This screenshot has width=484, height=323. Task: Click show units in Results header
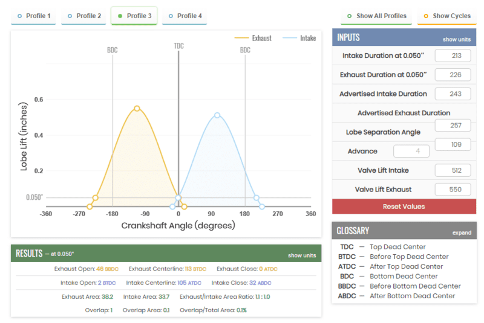pos(302,255)
